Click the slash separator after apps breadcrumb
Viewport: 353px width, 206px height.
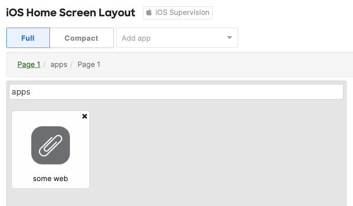coord(71,65)
